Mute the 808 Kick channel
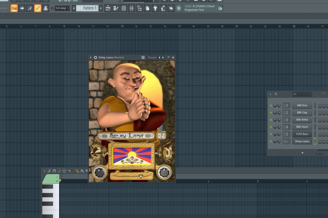Image resolution: width=328 pixels, height=218 pixels. point(271,105)
